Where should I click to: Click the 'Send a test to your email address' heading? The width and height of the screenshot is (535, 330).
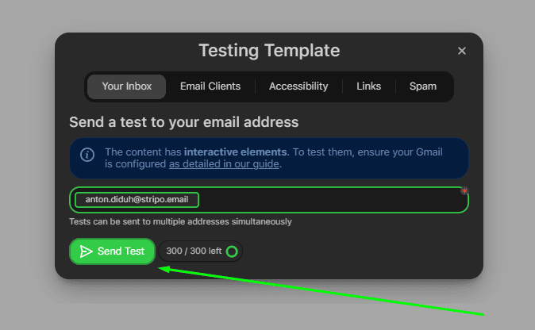point(183,122)
